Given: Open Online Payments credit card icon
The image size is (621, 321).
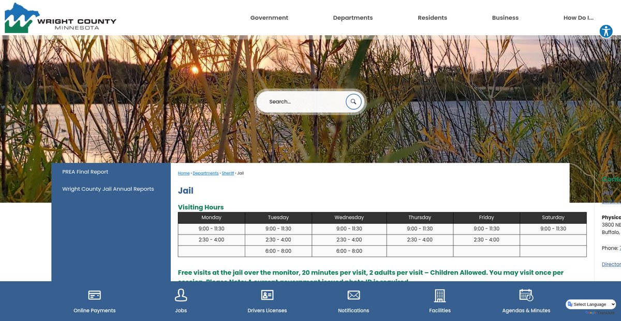Looking at the screenshot, I should 94,295.
